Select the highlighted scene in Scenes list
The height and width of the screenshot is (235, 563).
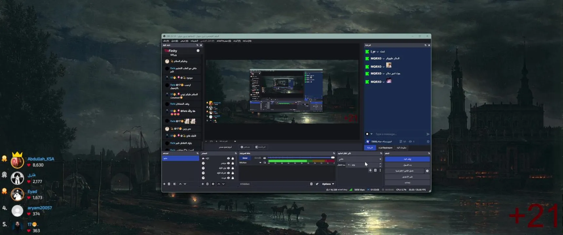180,158
